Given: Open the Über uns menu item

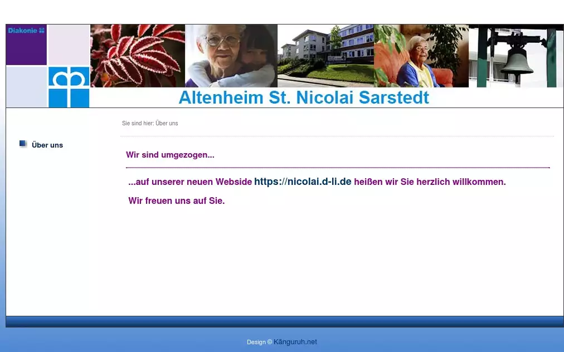Looking at the screenshot, I should point(47,145).
